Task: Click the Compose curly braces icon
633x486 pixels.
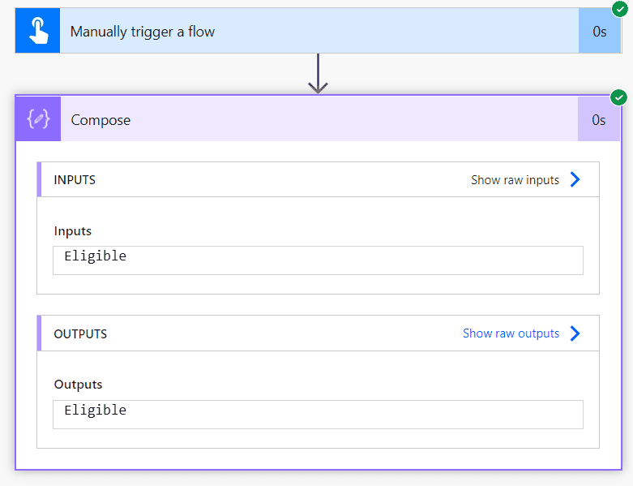Action: (38, 118)
